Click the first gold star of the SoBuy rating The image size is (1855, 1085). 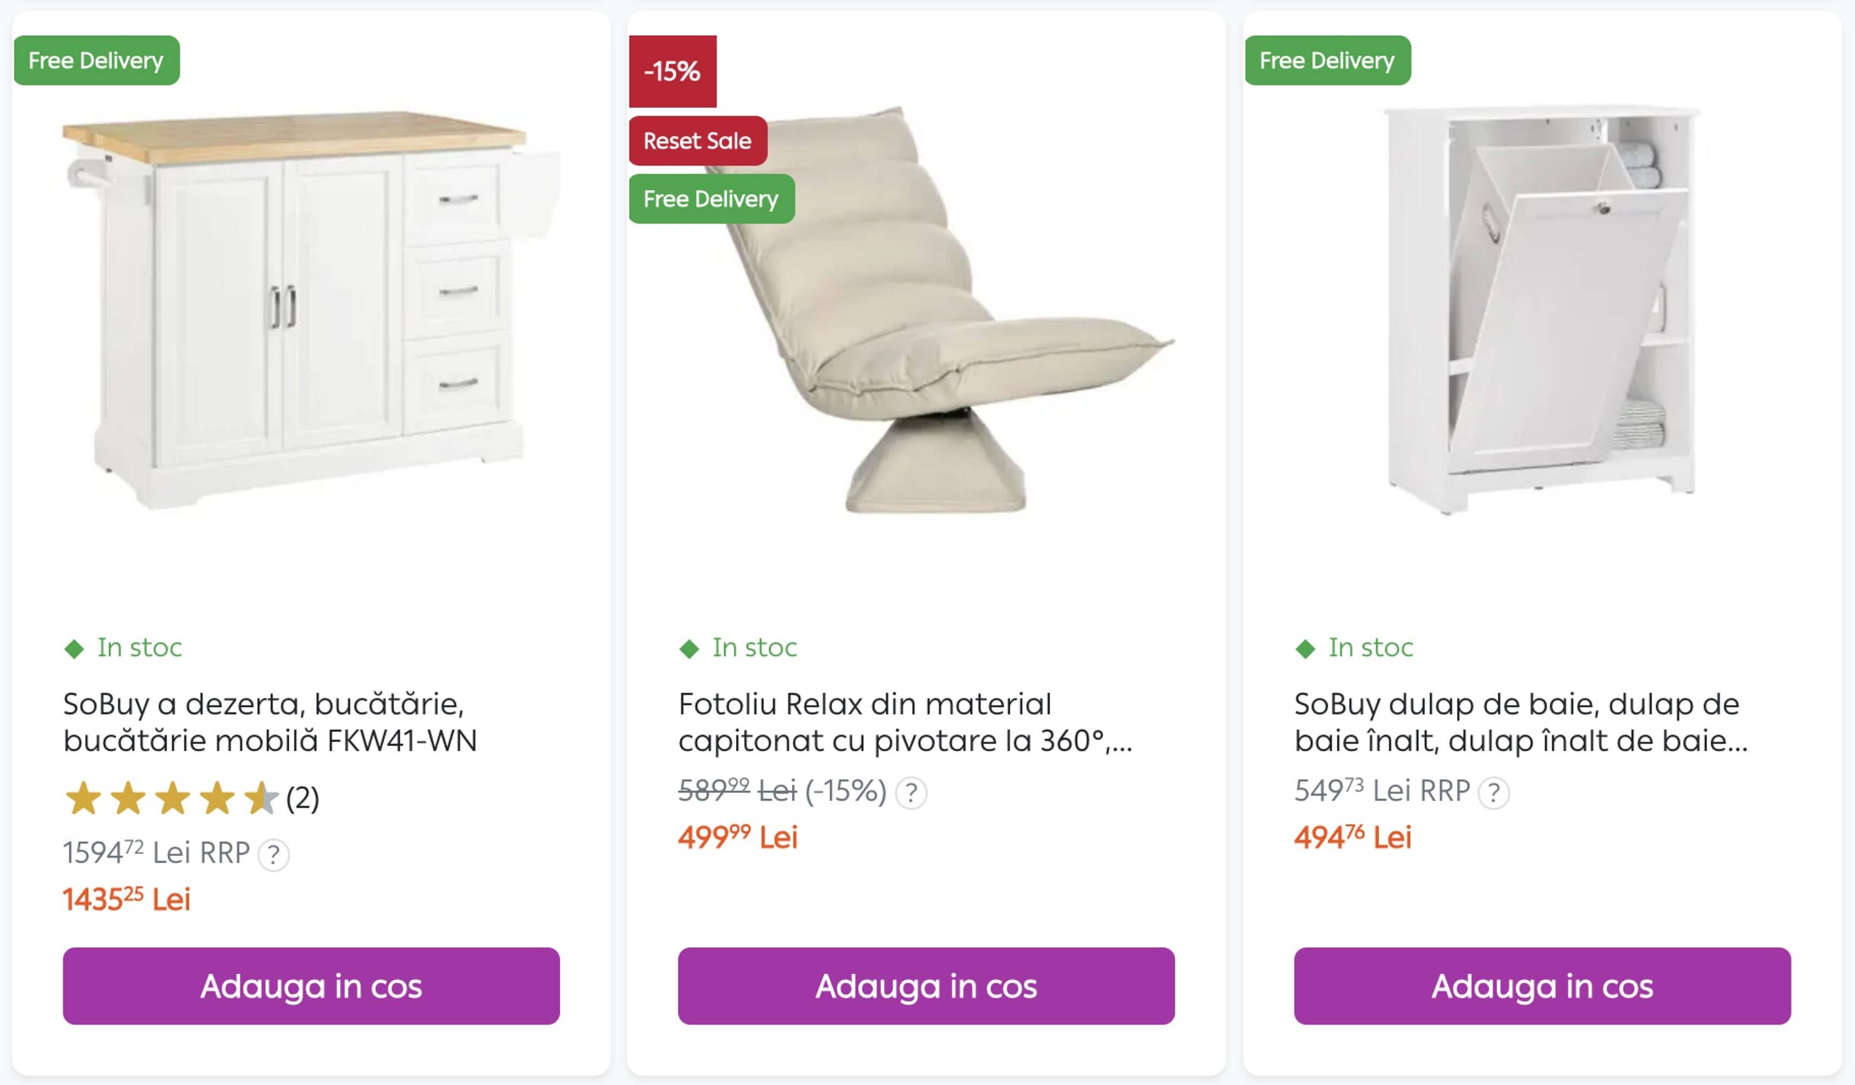(x=83, y=797)
